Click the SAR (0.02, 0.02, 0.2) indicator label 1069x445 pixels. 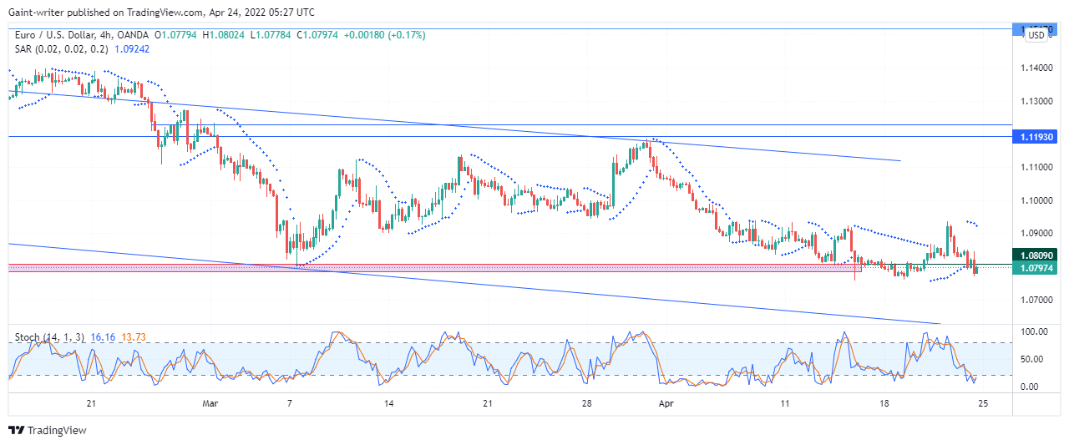63,49
